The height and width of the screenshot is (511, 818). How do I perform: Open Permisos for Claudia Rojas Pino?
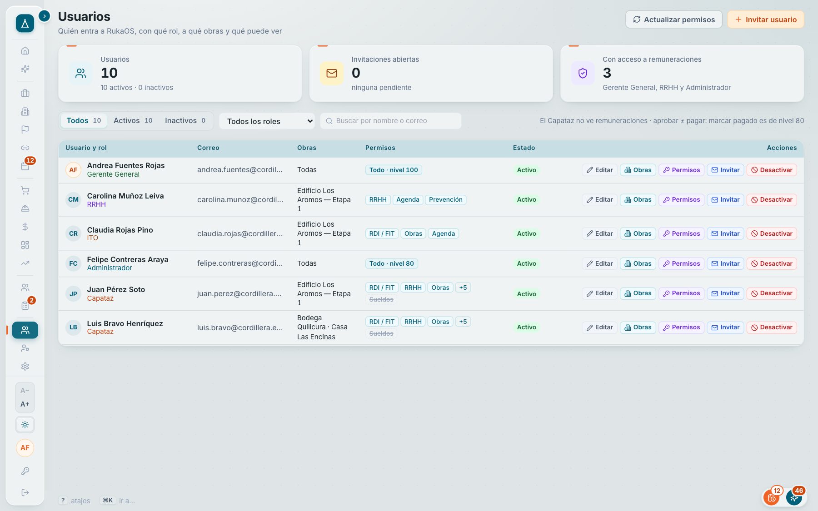point(681,233)
